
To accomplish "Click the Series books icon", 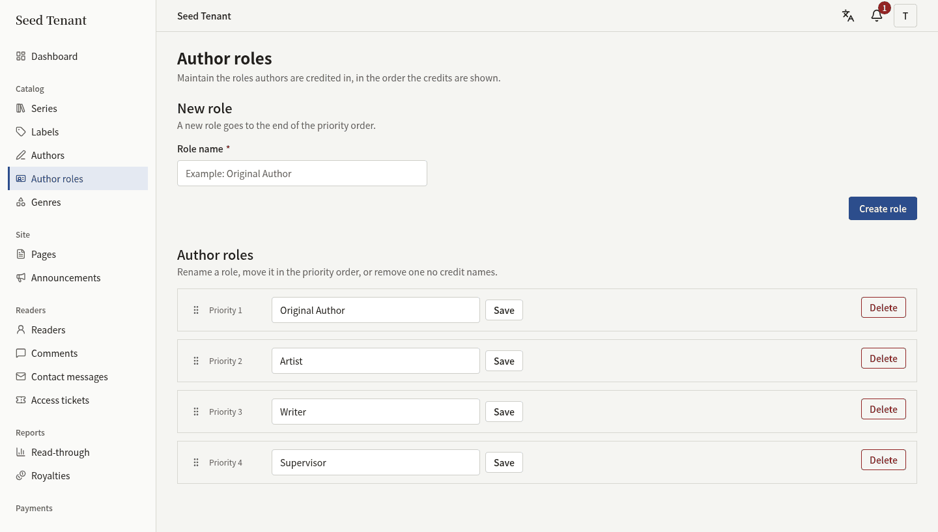I will pos(21,108).
